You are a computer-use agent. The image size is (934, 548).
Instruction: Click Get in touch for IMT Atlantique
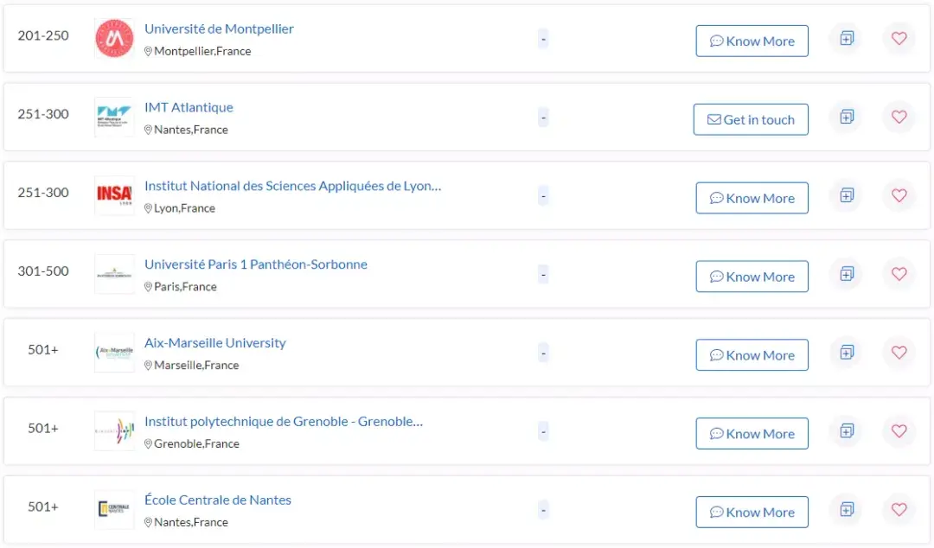[x=751, y=120]
